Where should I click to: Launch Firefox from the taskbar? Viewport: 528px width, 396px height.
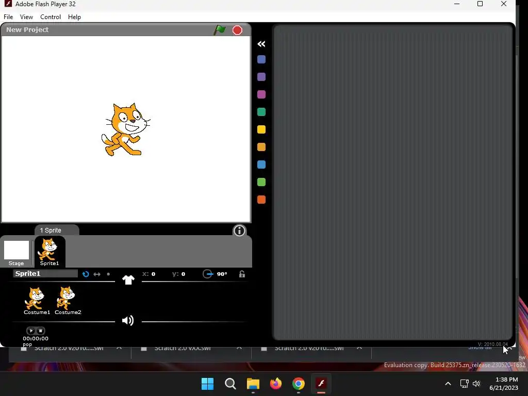276,384
